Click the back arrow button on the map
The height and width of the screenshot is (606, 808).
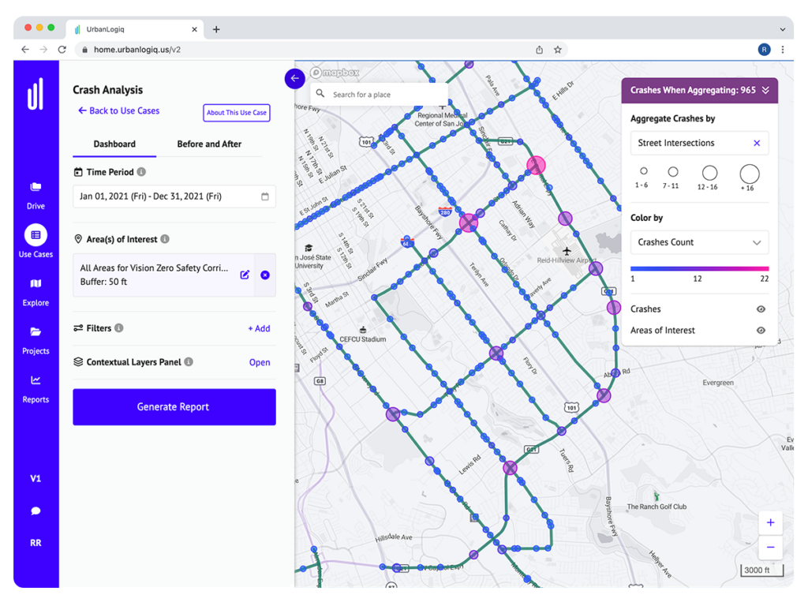click(295, 79)
